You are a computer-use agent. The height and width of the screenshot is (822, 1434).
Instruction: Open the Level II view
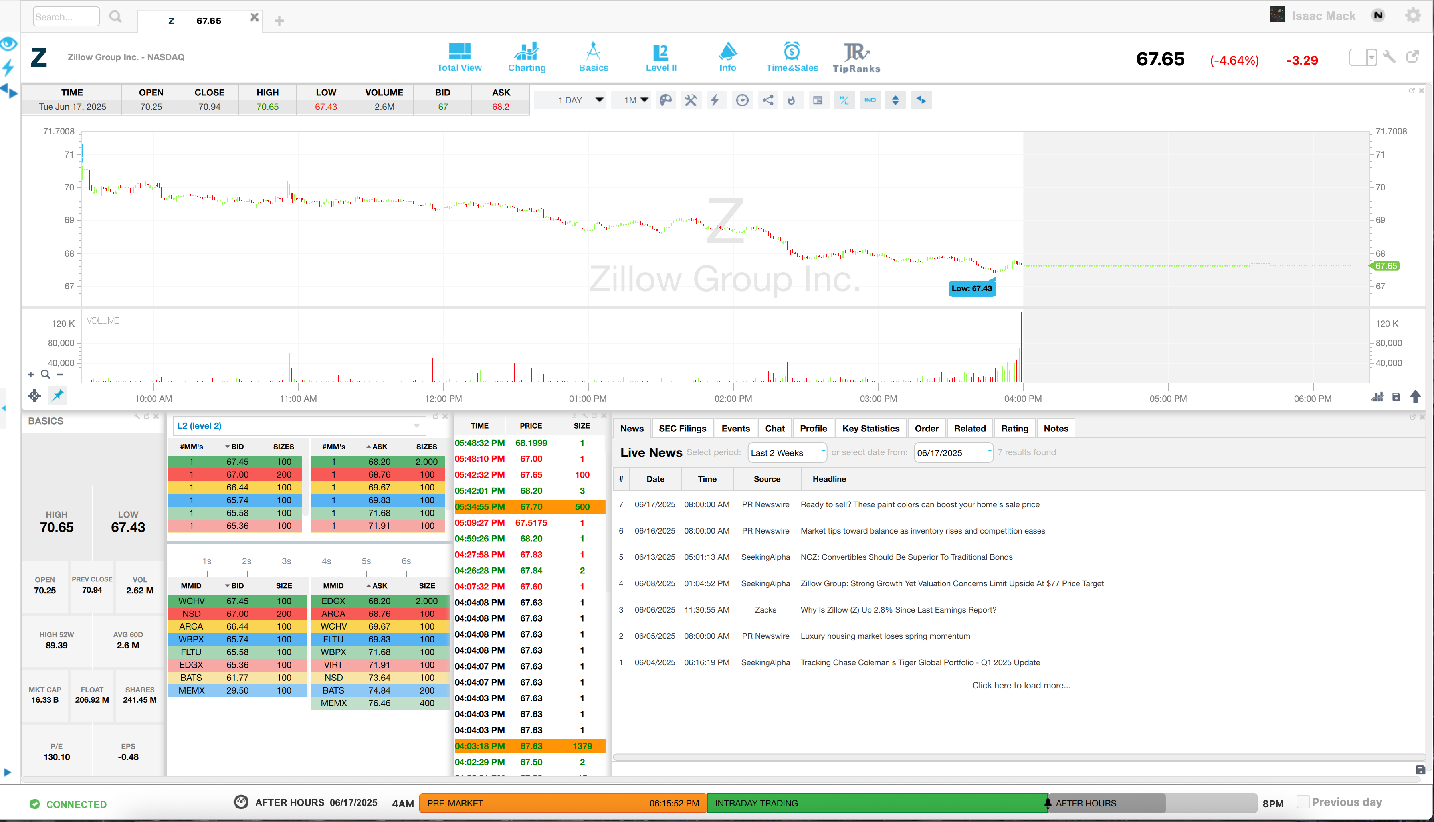(x=661, y=57)
